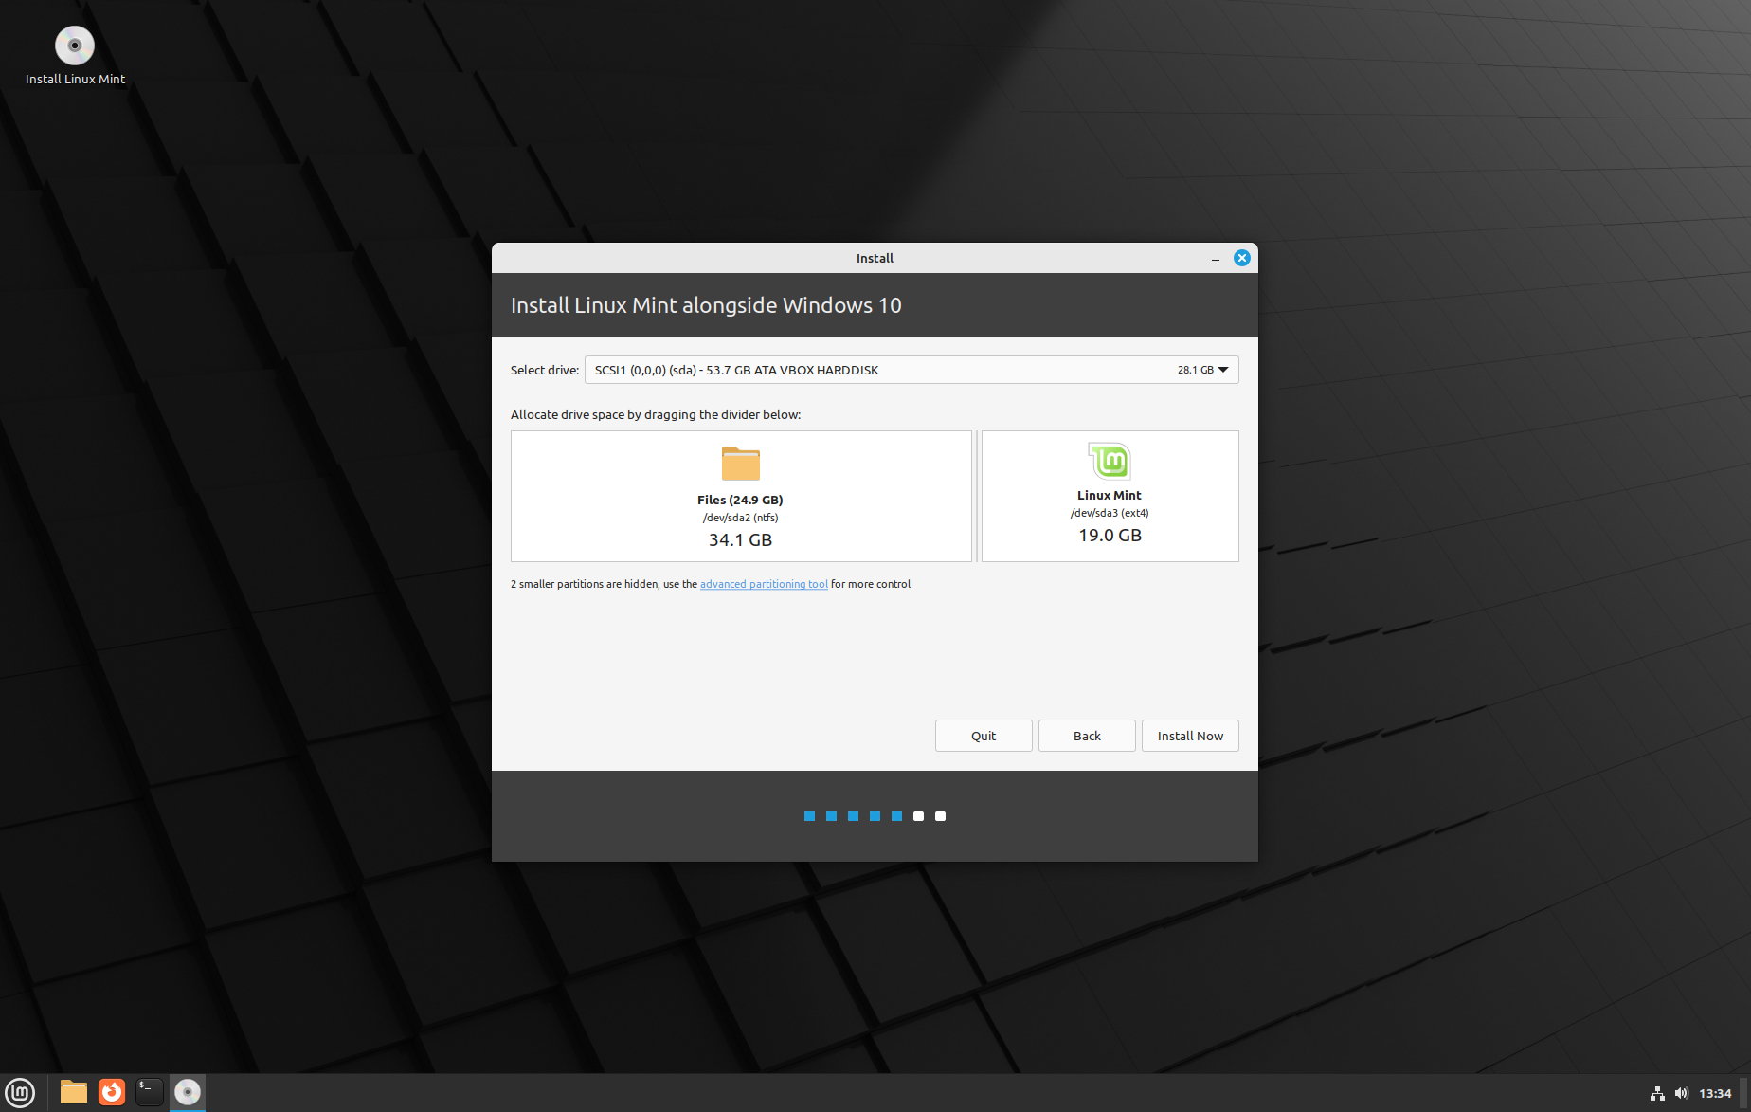Open the file manager from the taskbar
The height and width of the screenshot is (1112, 1751).
pos(73,1091)
